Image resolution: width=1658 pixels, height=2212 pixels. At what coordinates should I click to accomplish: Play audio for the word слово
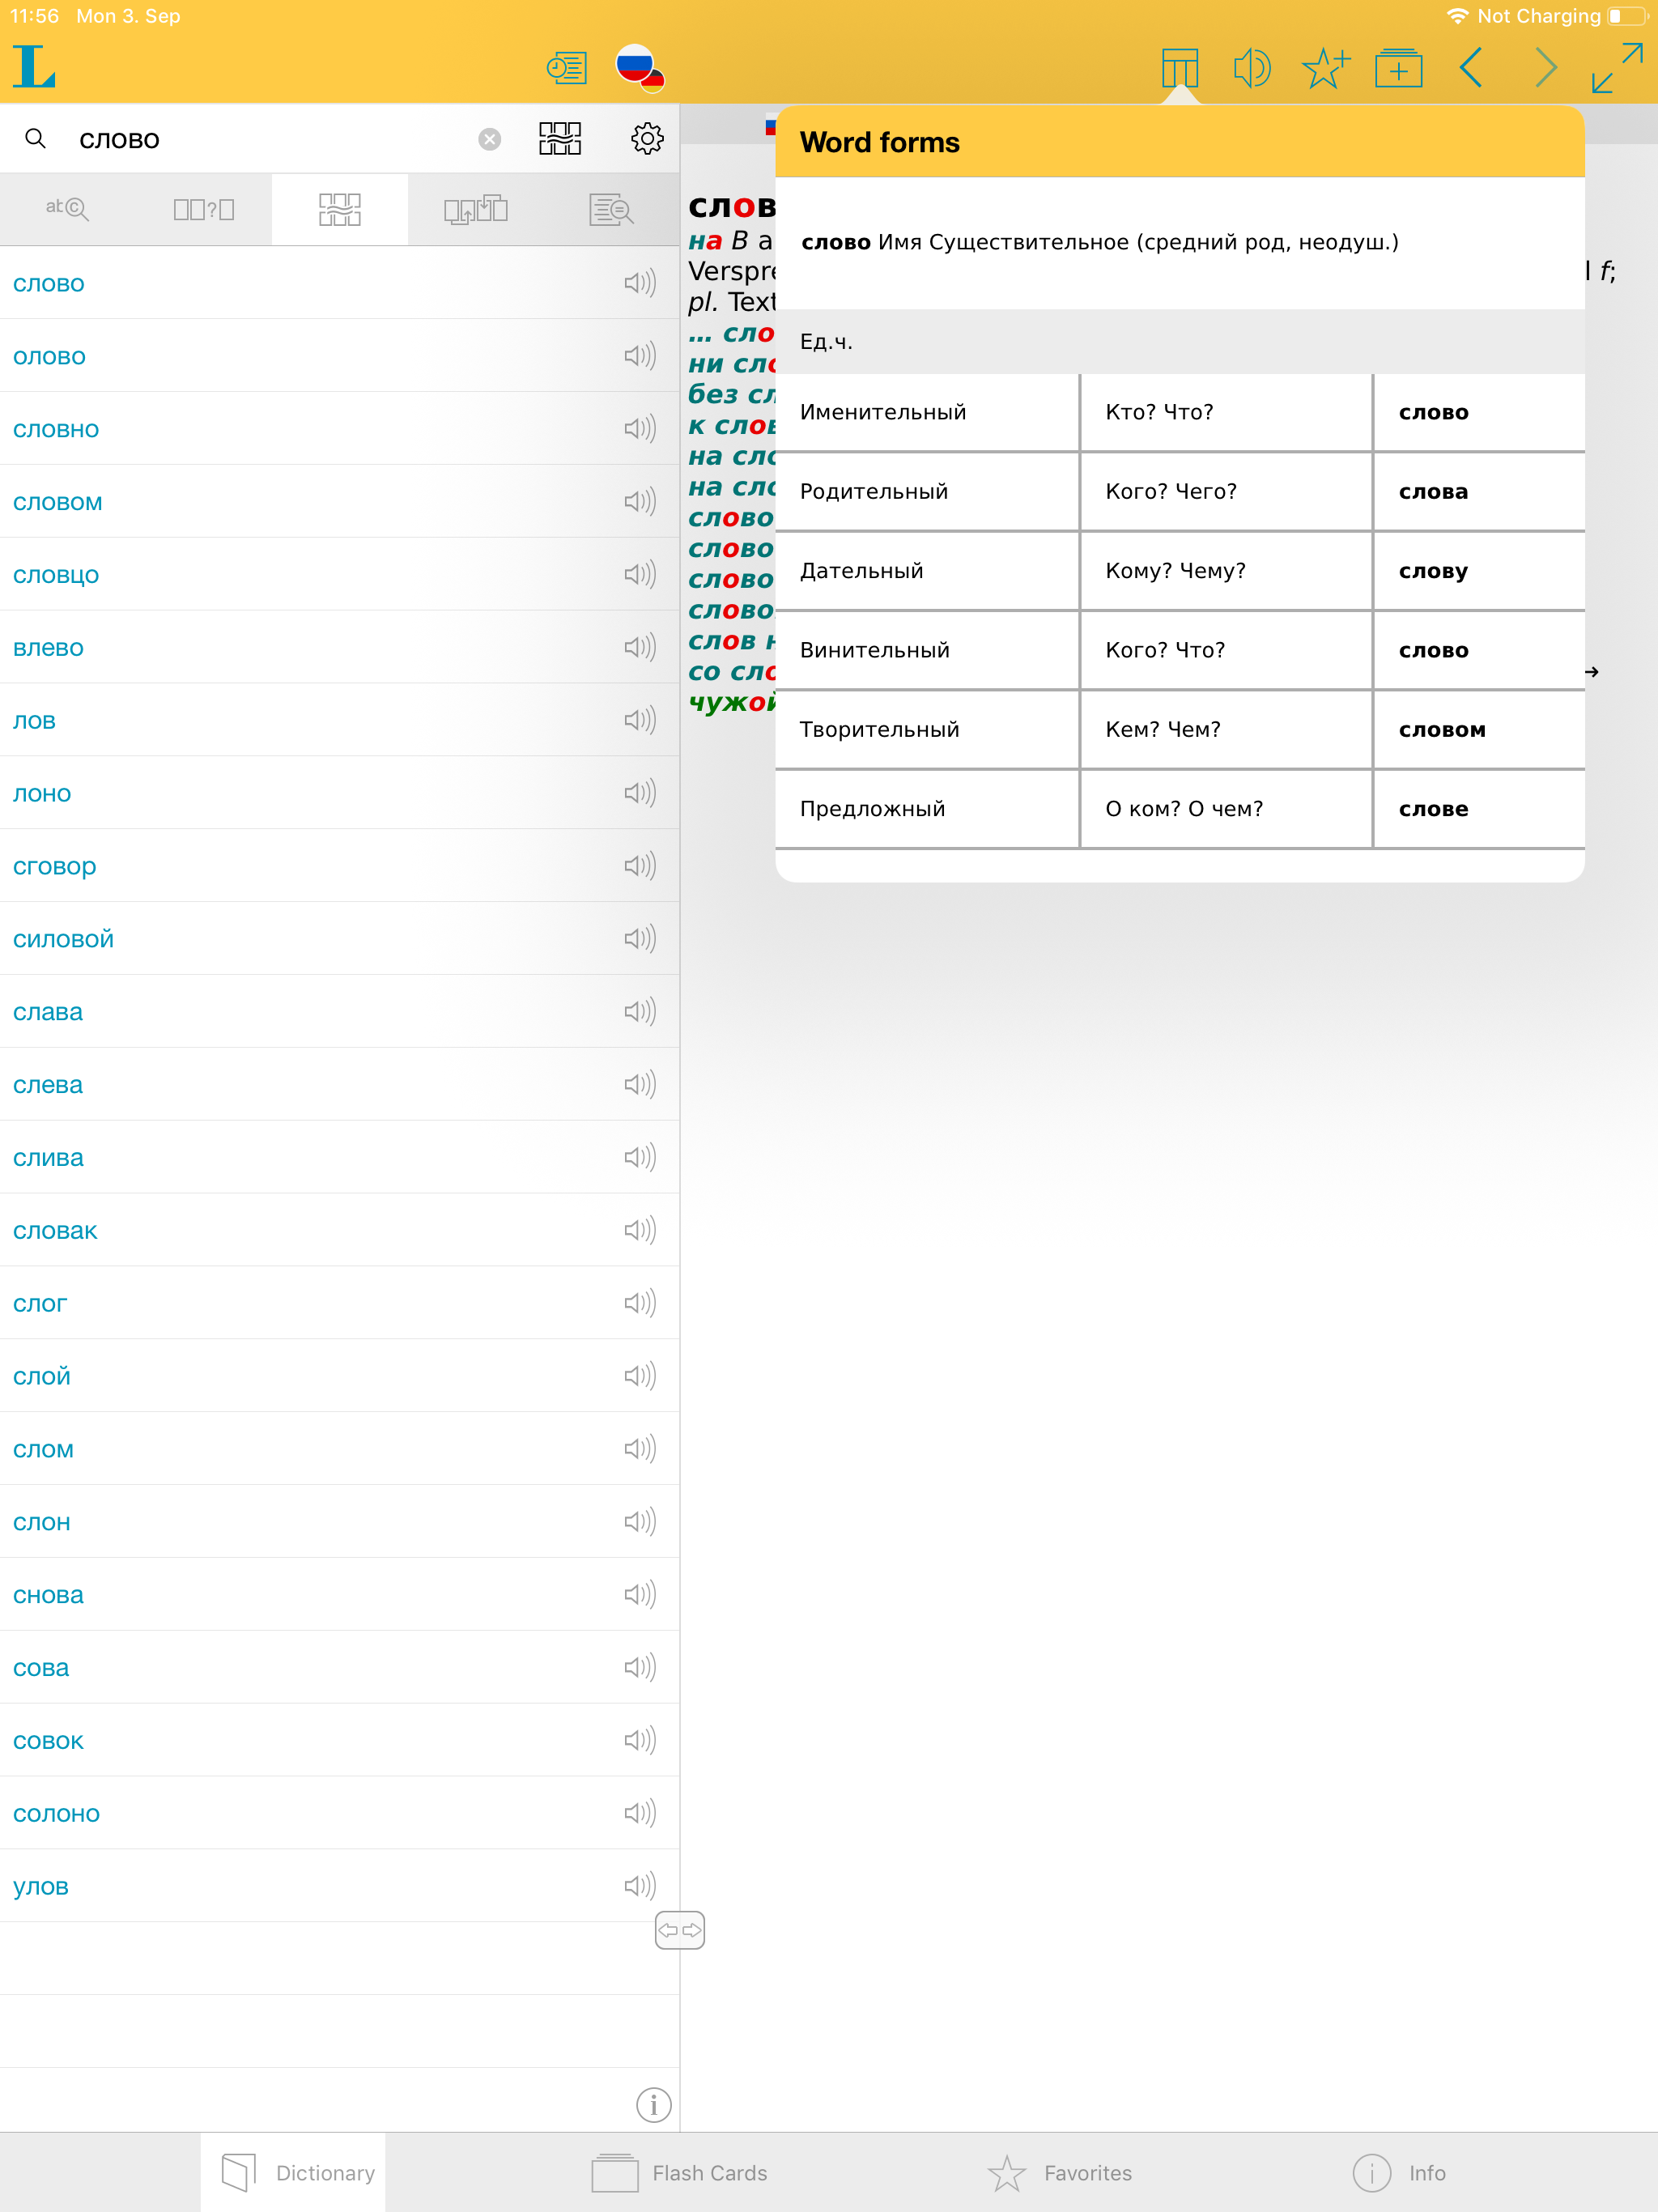(639, 284)
